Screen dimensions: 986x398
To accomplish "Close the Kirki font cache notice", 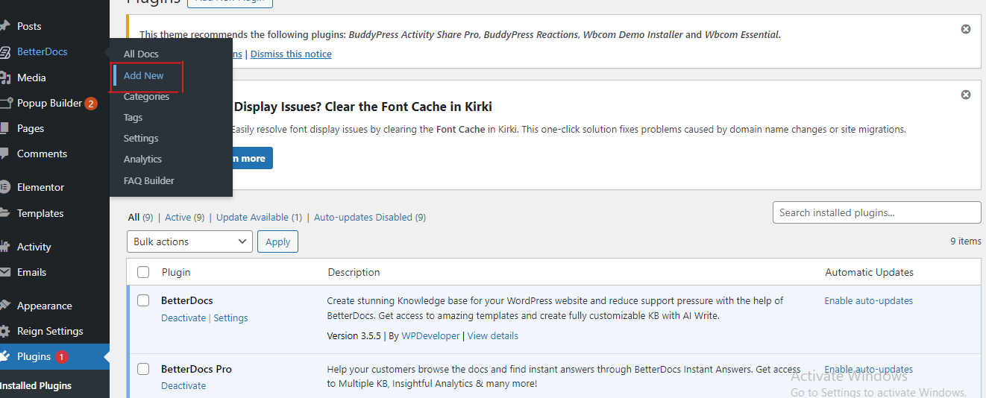I will click(966, 95).
